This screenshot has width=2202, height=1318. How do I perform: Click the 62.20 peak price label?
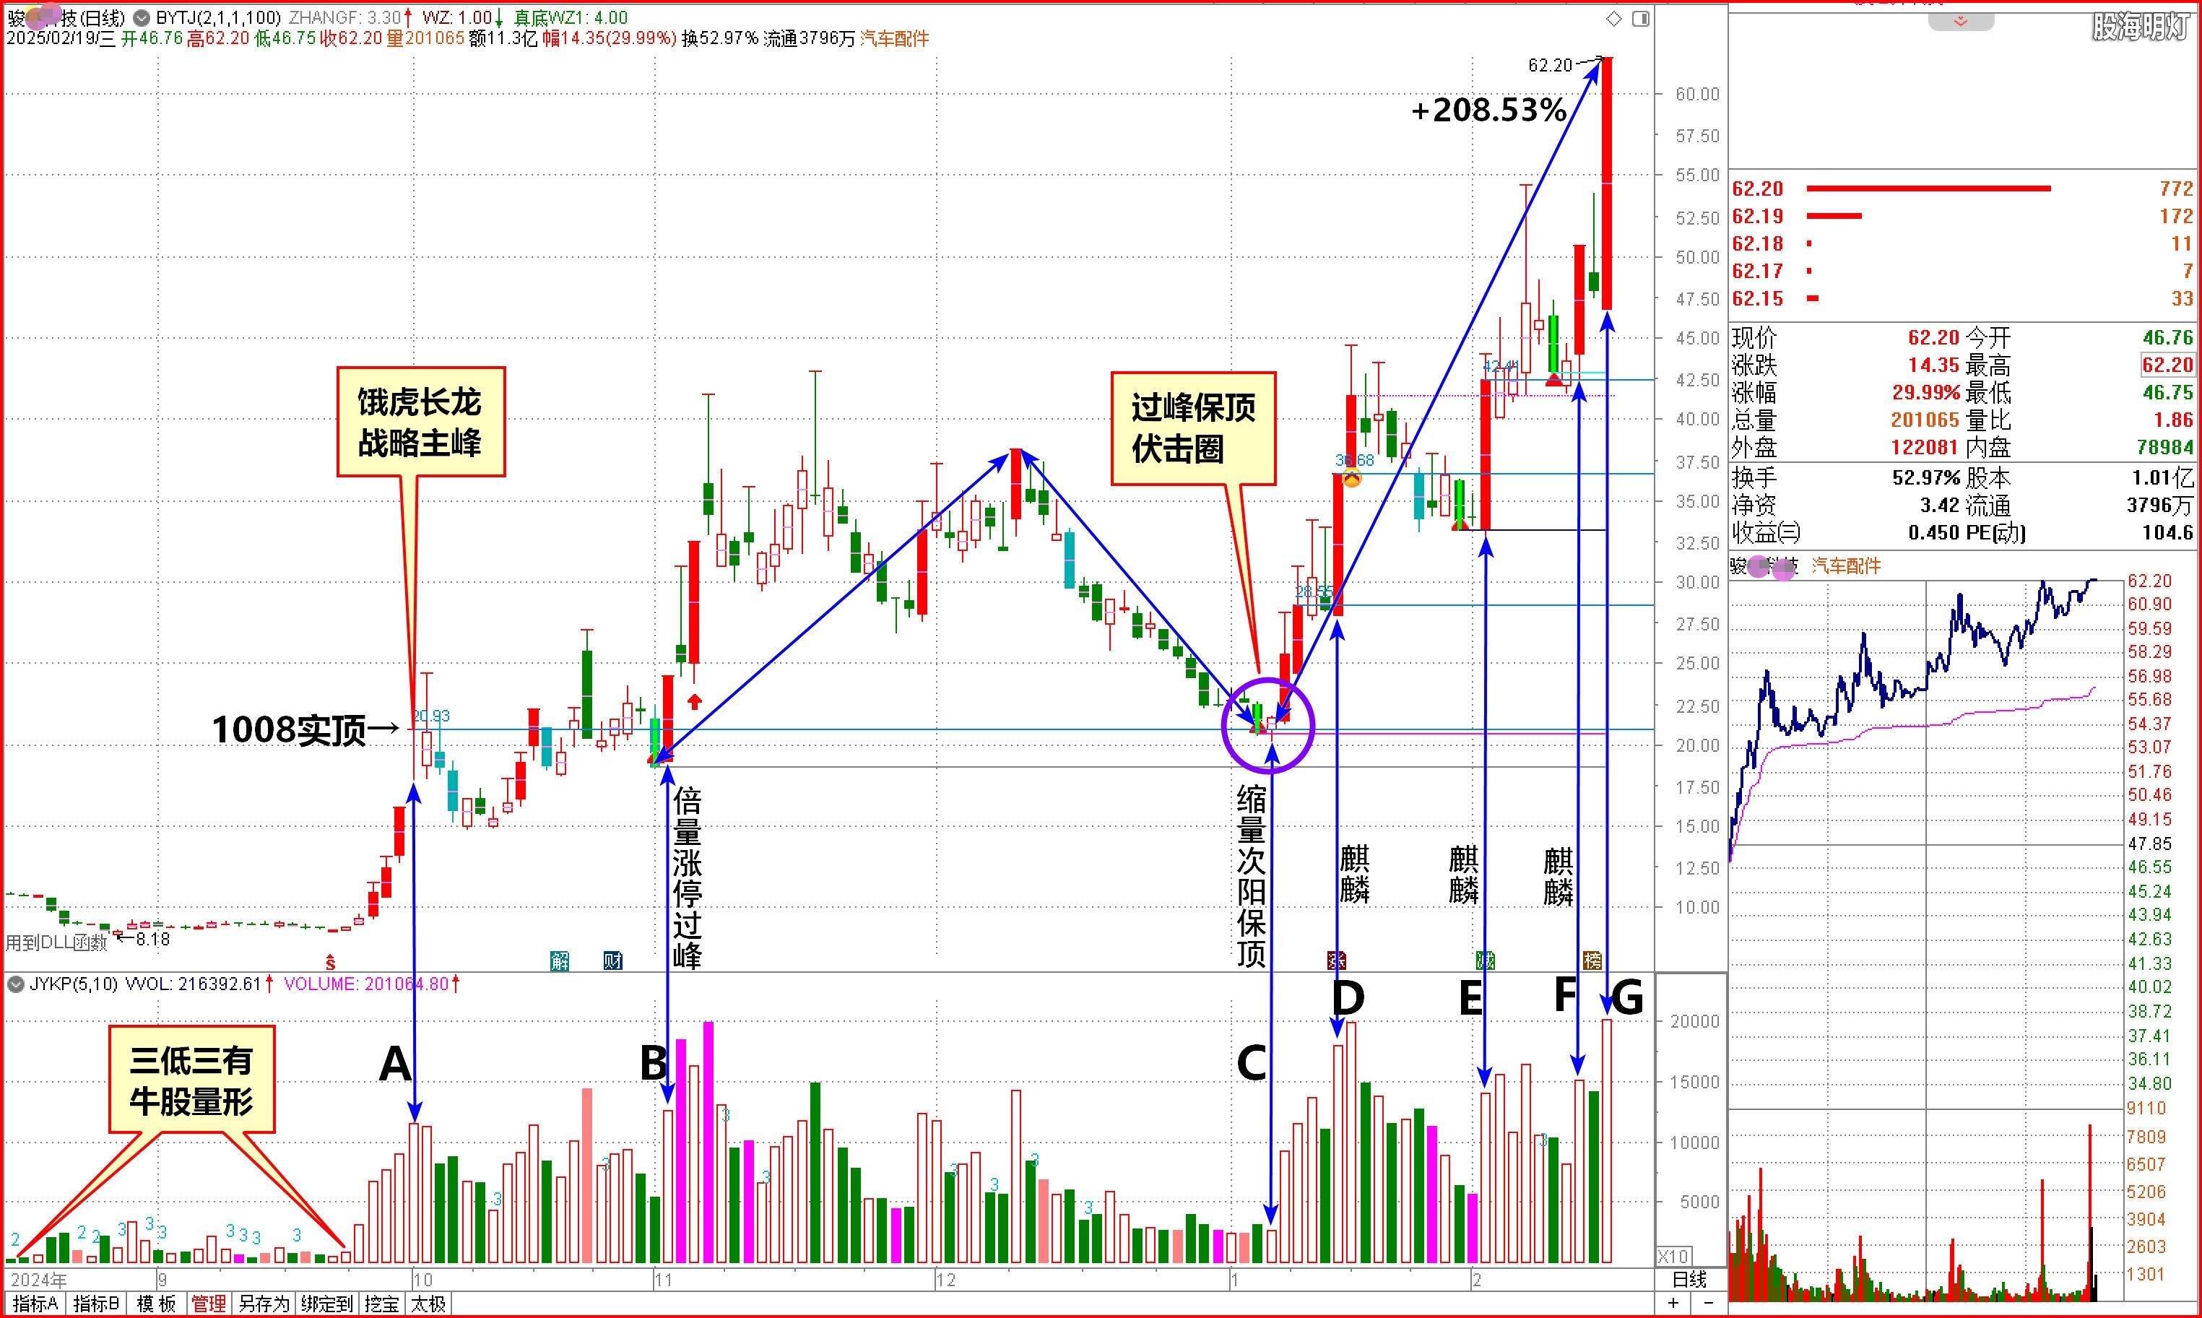1551,65
